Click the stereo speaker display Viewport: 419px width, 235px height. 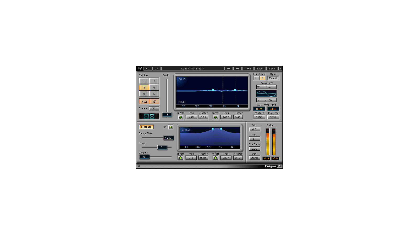pyautogui.click(x=149, y=116)
